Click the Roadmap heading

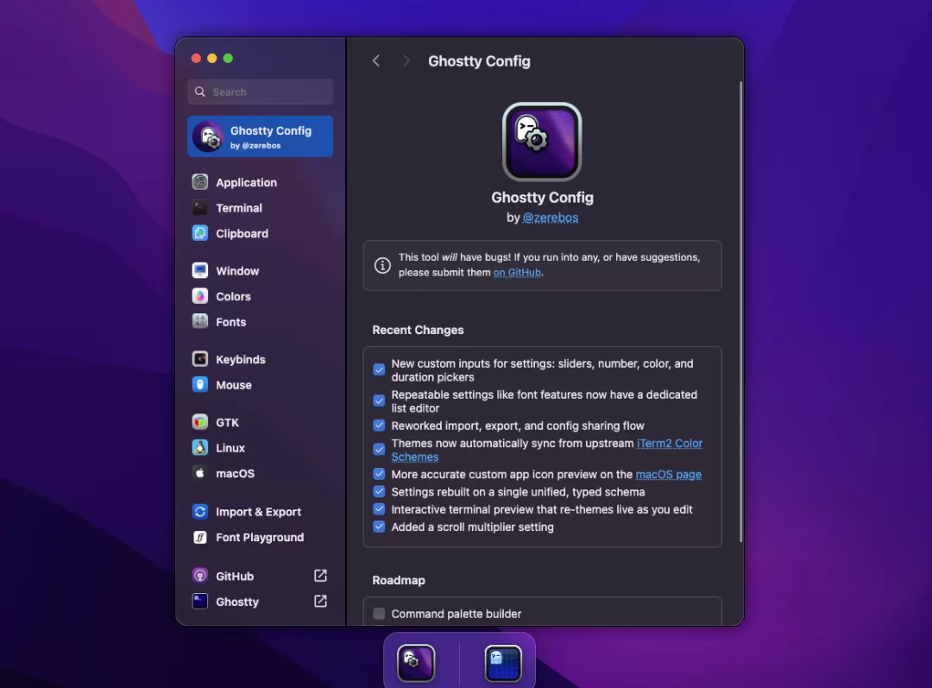[398, 580]
